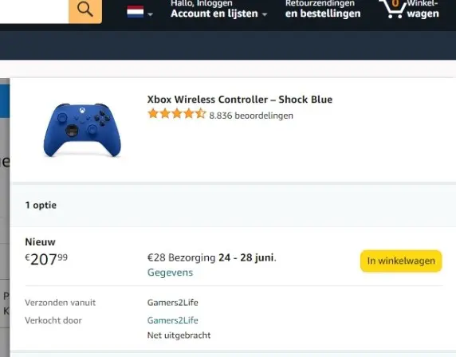Open the Gegevens delivery details link
The height and width of the screenshot is (357, 456).
pos(170,273)
